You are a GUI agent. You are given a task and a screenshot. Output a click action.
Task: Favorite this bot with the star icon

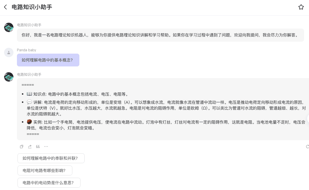tap(301, 7)
